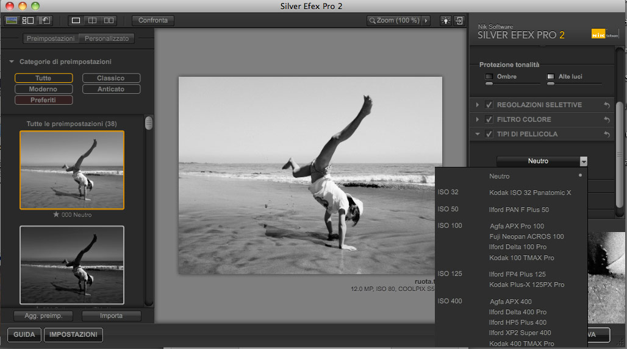Choose Neutro in the film list
This screenshot has height=349, width=627.
coord(499,176)
